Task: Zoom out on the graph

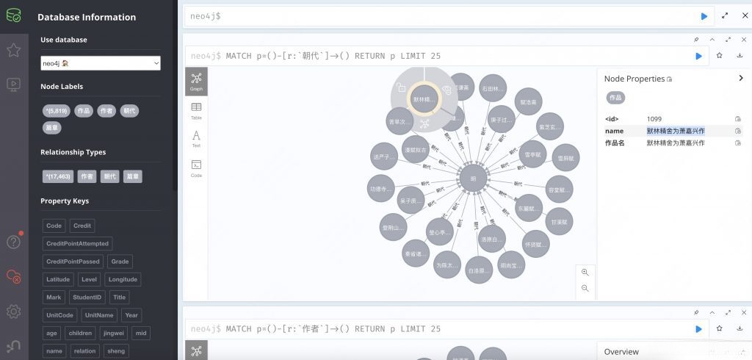Action: point(585,289)
